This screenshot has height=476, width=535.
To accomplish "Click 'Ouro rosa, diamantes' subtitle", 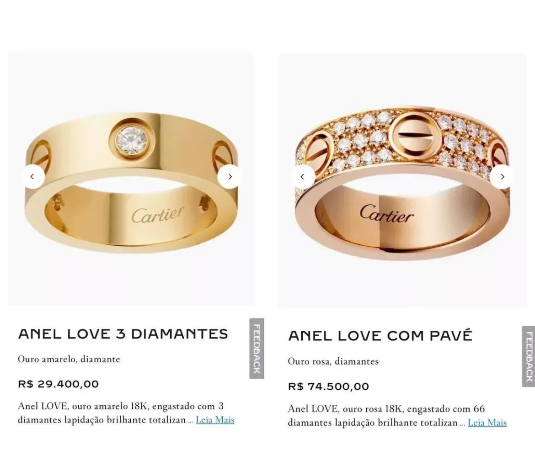I will pos(333,361).
